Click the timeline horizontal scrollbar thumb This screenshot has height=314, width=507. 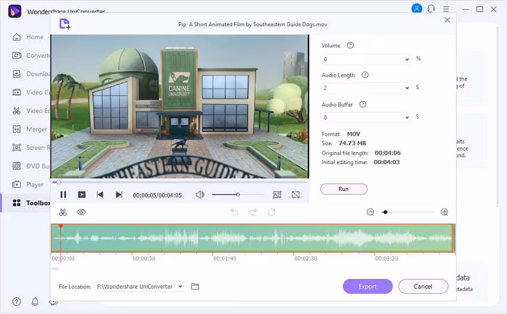(x=55, y=269)
